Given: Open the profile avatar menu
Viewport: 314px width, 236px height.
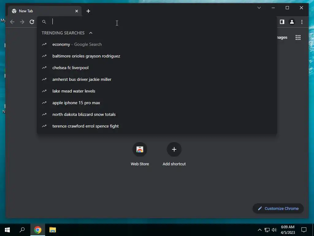Looking at the screenshot, I should click(292, 22).
